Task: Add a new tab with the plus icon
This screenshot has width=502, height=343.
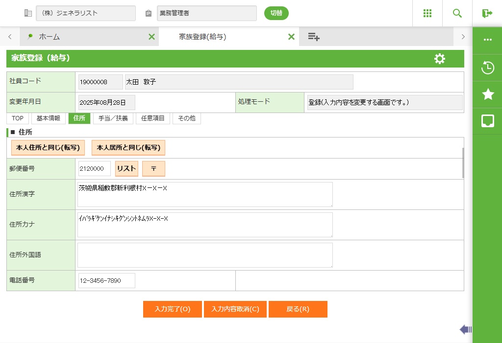Action: (x=314, y=37)
